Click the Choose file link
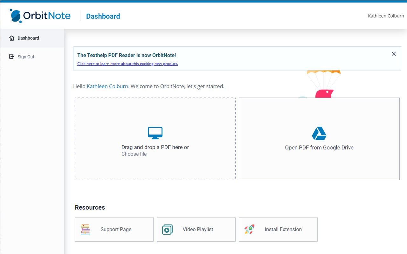The image size is (407, 254). pyautogui.click(x=134, y=154)
